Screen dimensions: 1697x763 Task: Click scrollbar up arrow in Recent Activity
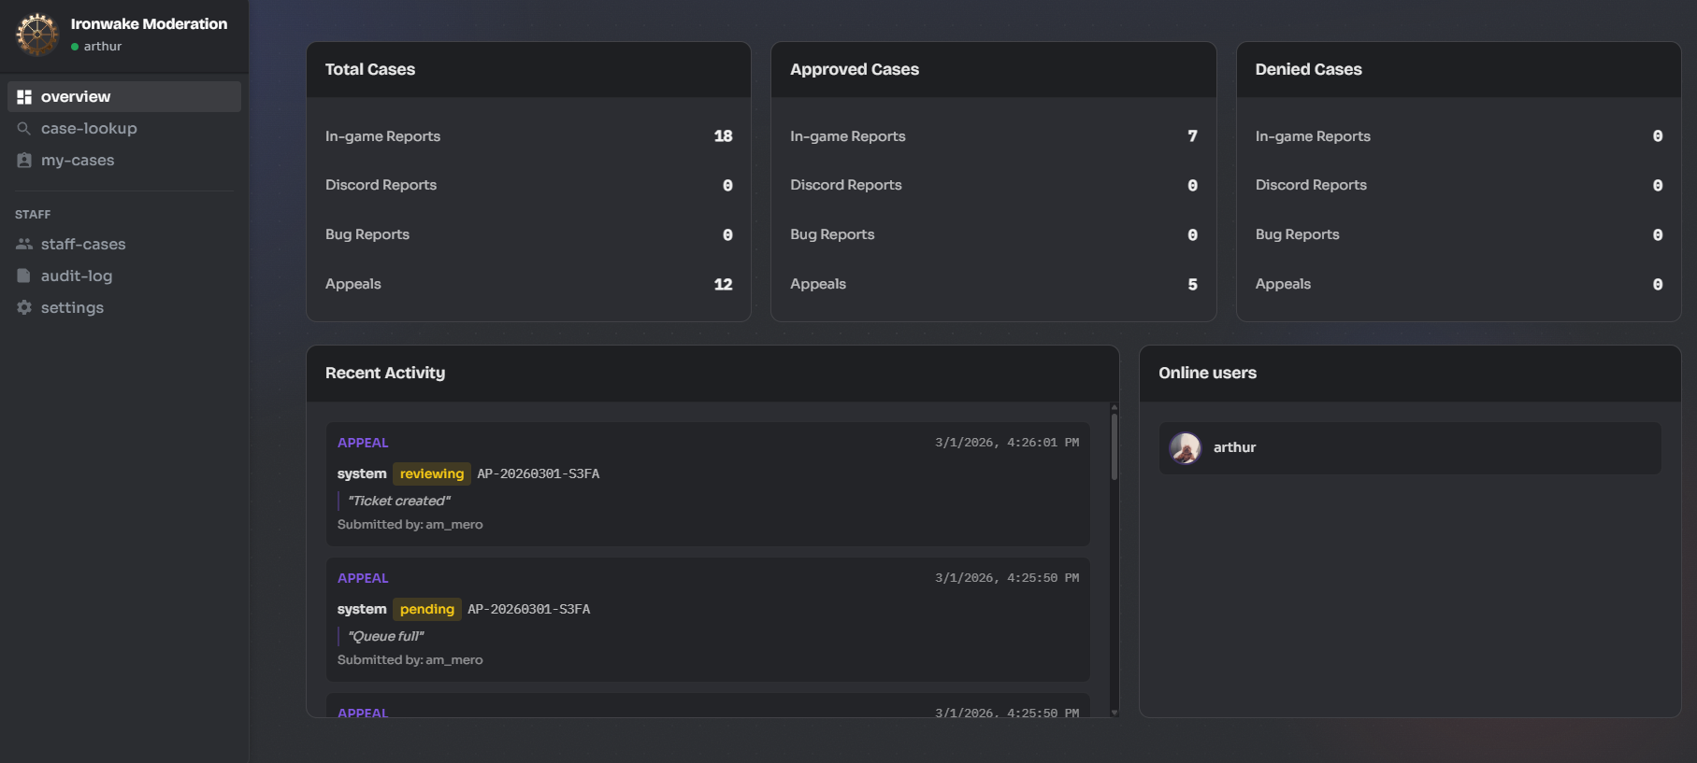pyautogui.click(x=1114, y=408)
